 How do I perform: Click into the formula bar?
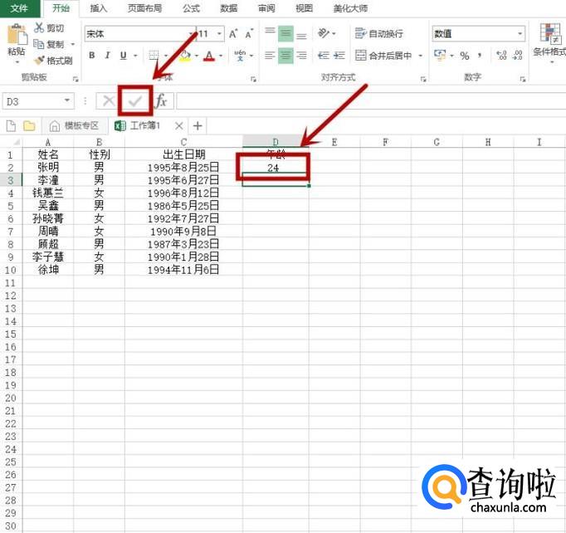coord(371,101)
